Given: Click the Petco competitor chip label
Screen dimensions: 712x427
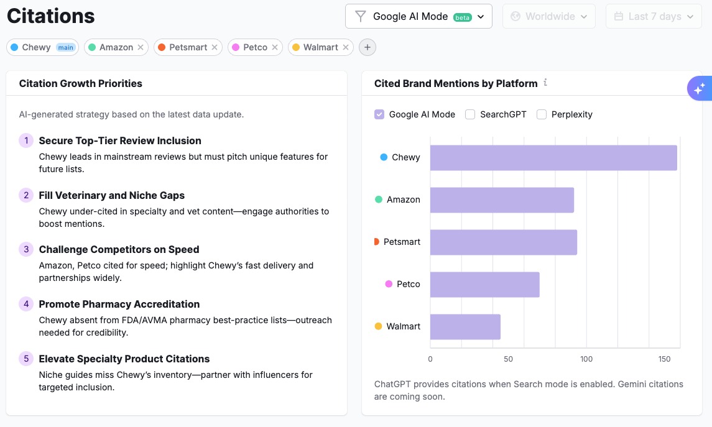Looking at the screenshot, I should (x=255, y=47).
